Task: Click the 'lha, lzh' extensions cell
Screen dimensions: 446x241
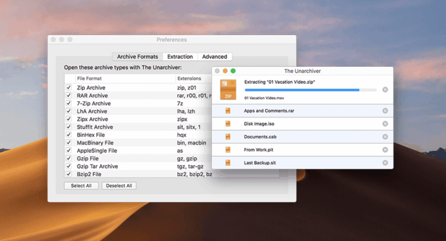Action: 186,112
